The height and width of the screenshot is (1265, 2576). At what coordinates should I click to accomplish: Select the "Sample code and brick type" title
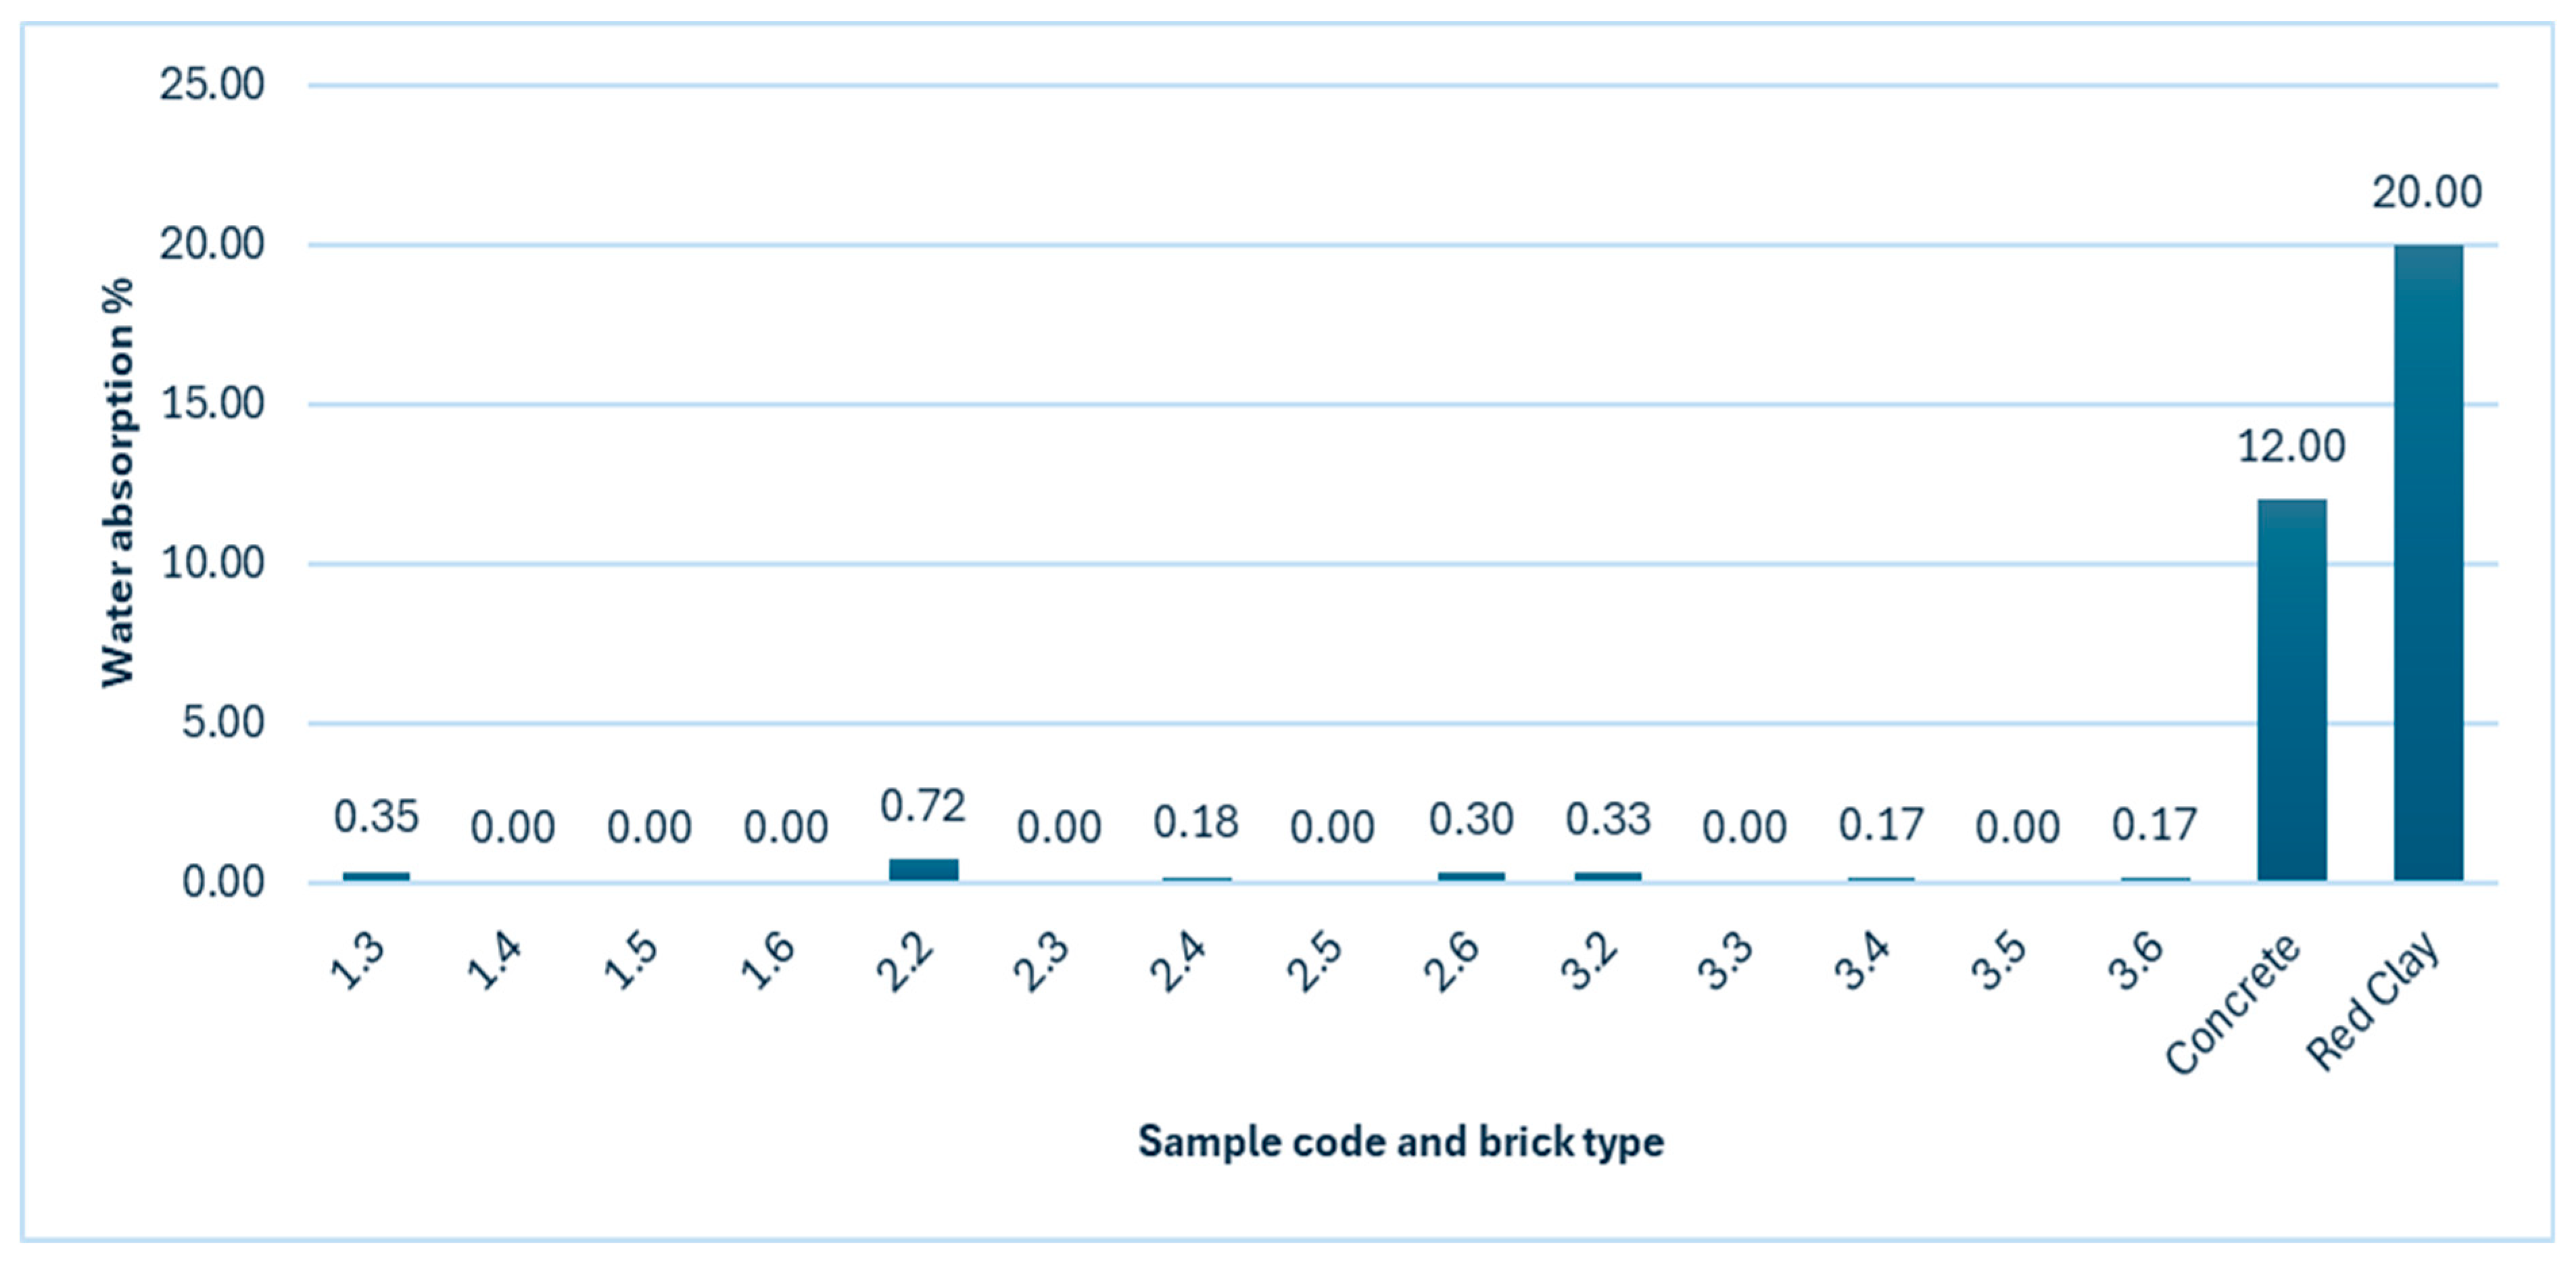click(1400, 1141)
